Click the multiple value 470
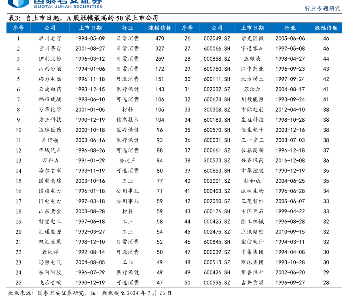The height and width of the screenshot is (307, 345). pyautogui.click(x=160, y=38)
